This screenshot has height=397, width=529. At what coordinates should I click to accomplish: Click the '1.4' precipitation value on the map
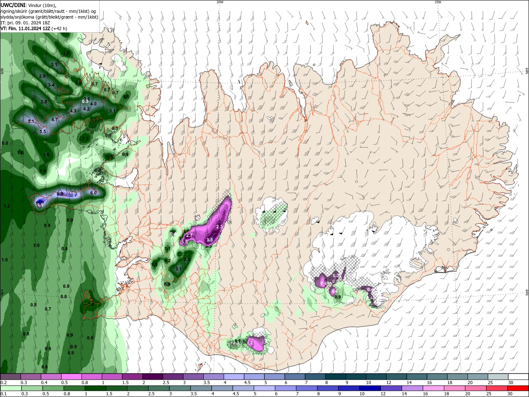click(43, 171)
